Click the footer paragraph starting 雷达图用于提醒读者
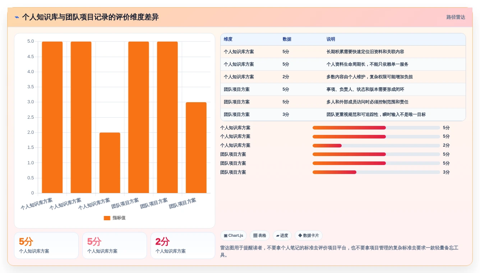Viewport: 480px width, 273px height. pos(340,251)
